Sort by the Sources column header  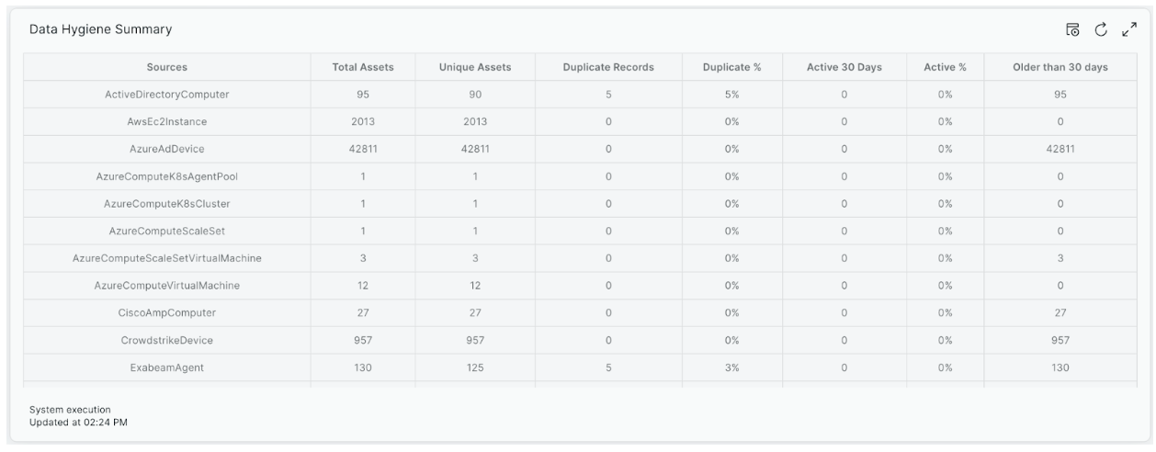pyautogui.click(x=167, y=67)
